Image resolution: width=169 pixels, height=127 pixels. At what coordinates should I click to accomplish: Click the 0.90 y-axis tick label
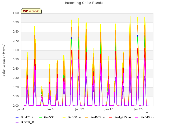tap(16, 22)
